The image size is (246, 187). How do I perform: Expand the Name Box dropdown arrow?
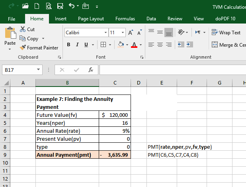[39, 69]
